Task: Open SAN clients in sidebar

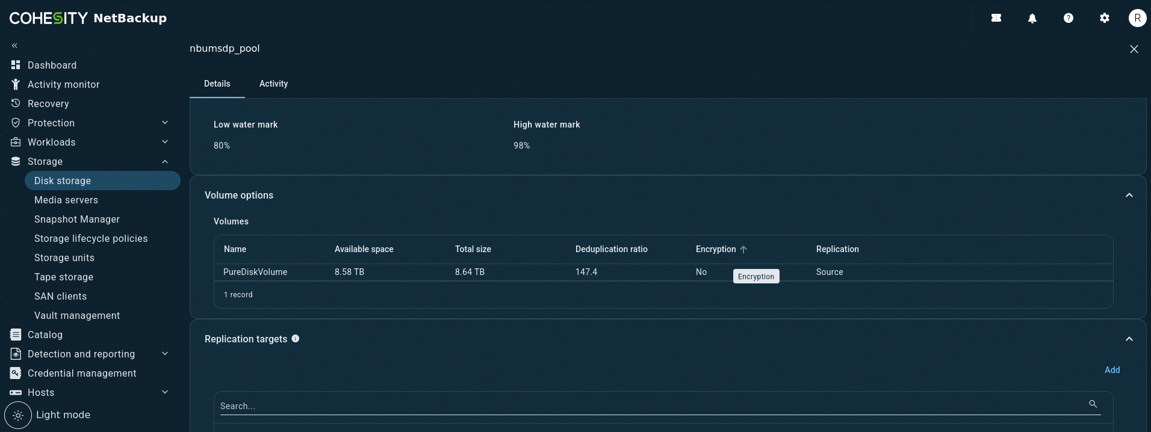Action: coord(61,296)
